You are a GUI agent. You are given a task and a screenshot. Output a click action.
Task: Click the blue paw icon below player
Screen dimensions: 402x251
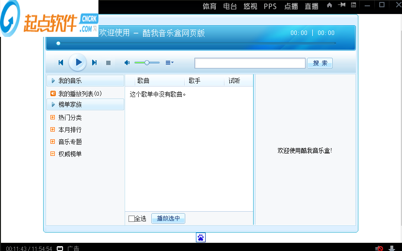201,237
